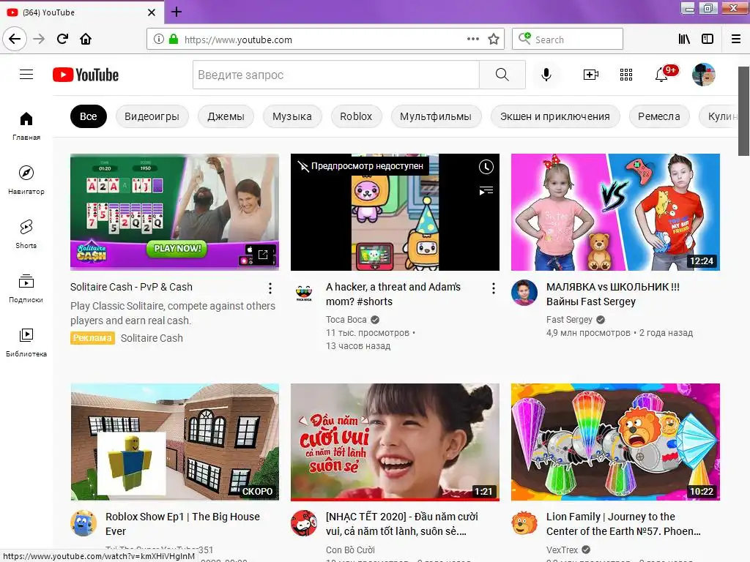The width and height of the screenshot is (750, 562).
Task: Reload the page
Action: coord(62,40)
